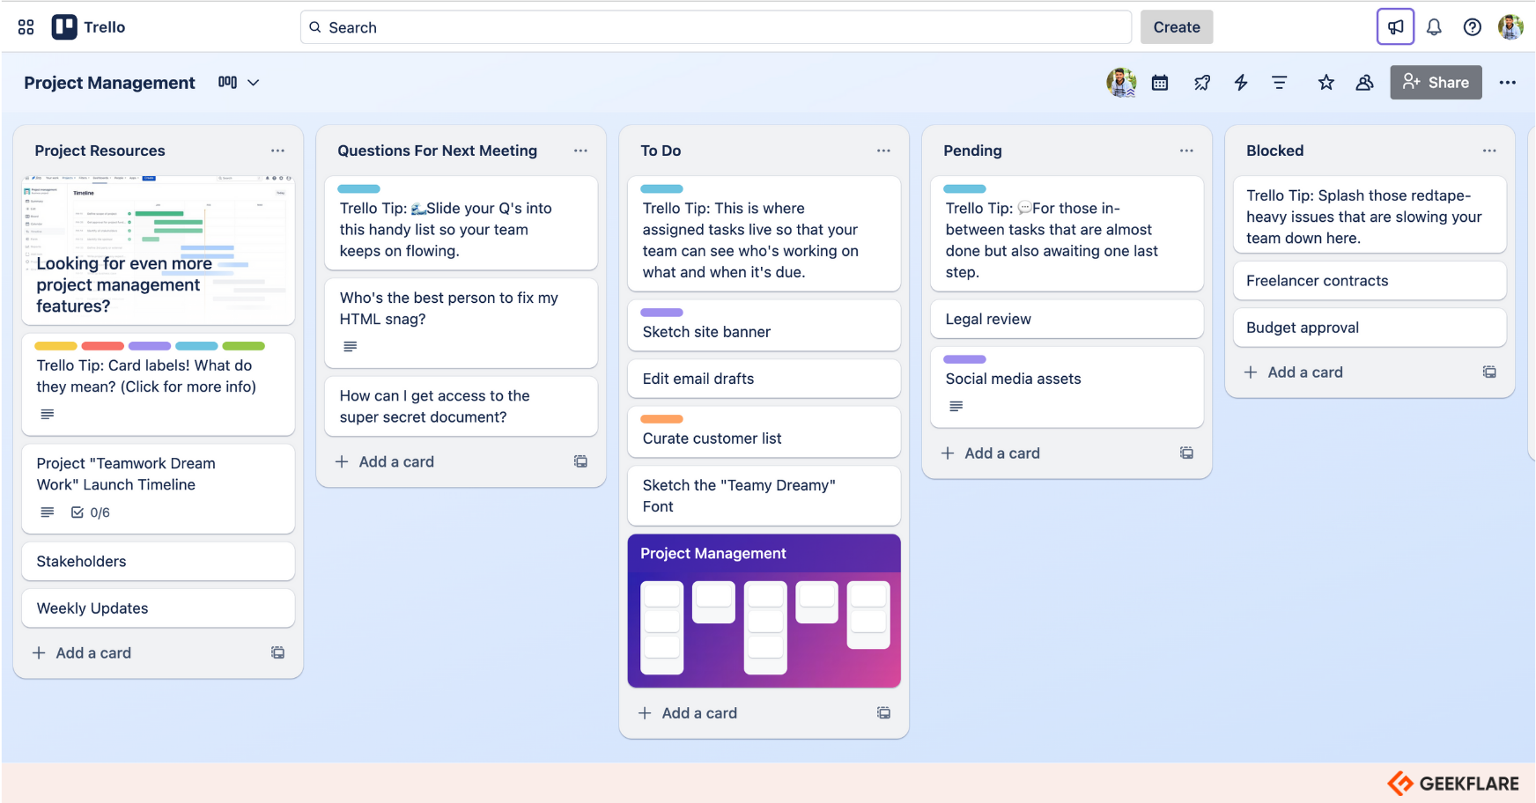Open the Social media assets card
This screenshot has height=803, width=1536.
coord(1067,387)
